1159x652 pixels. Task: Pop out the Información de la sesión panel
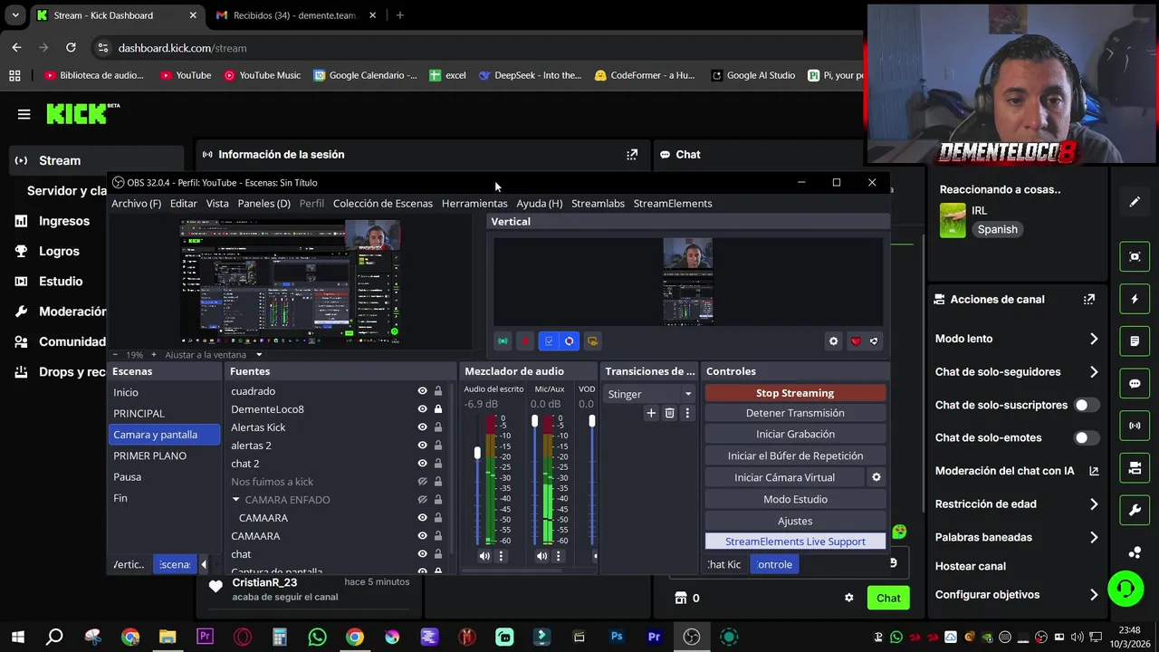(x=632, y=155)
